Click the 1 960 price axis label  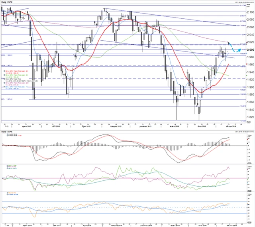pos(250,65)
